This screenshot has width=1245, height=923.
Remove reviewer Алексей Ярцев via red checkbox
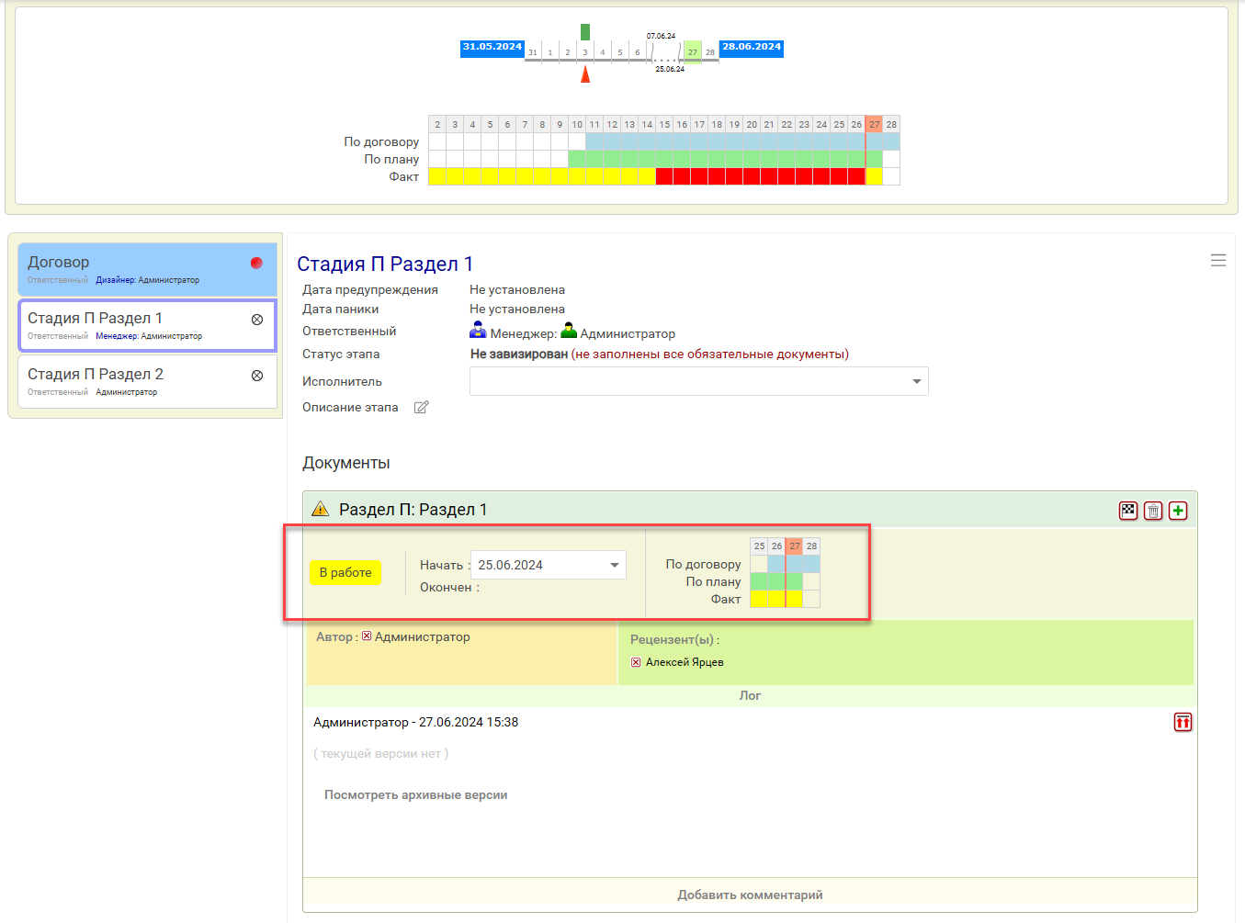click(x=636, y=662)
